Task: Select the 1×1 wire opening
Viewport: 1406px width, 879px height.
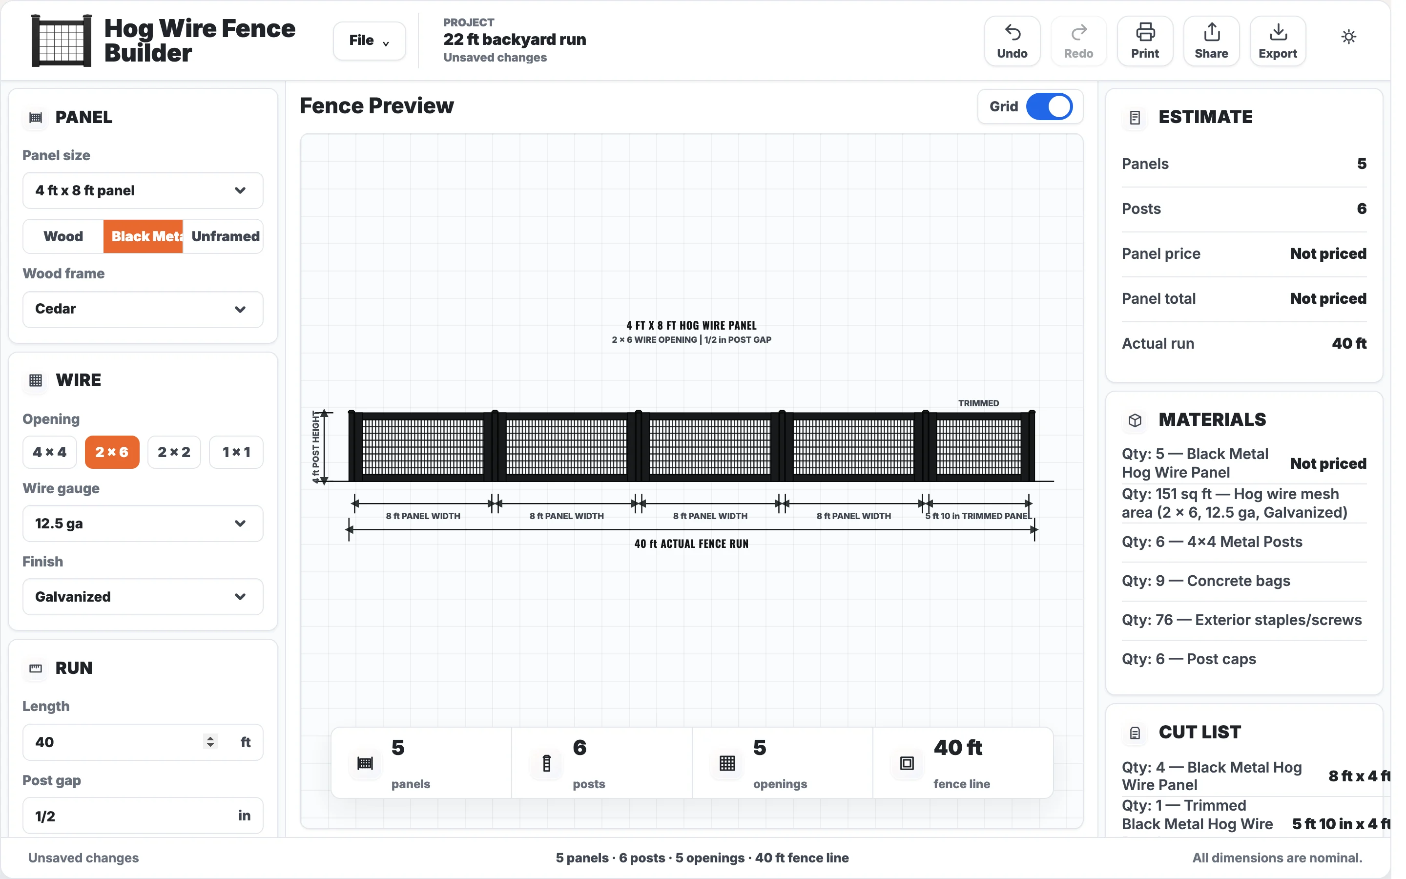Action: coord(236,452)
